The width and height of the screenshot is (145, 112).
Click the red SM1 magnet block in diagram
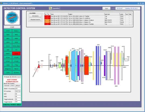(67, 66)
